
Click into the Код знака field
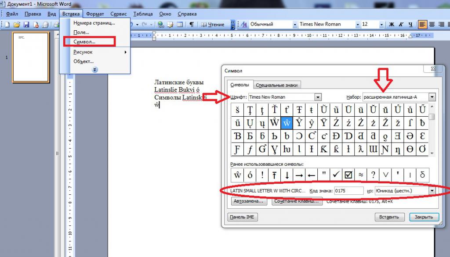348,191
